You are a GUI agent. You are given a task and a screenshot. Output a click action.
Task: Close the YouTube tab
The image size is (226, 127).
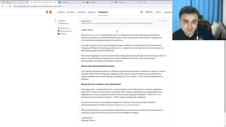pos(112,2)
